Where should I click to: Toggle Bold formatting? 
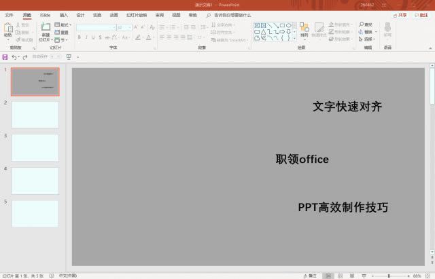tap(80, 37)
